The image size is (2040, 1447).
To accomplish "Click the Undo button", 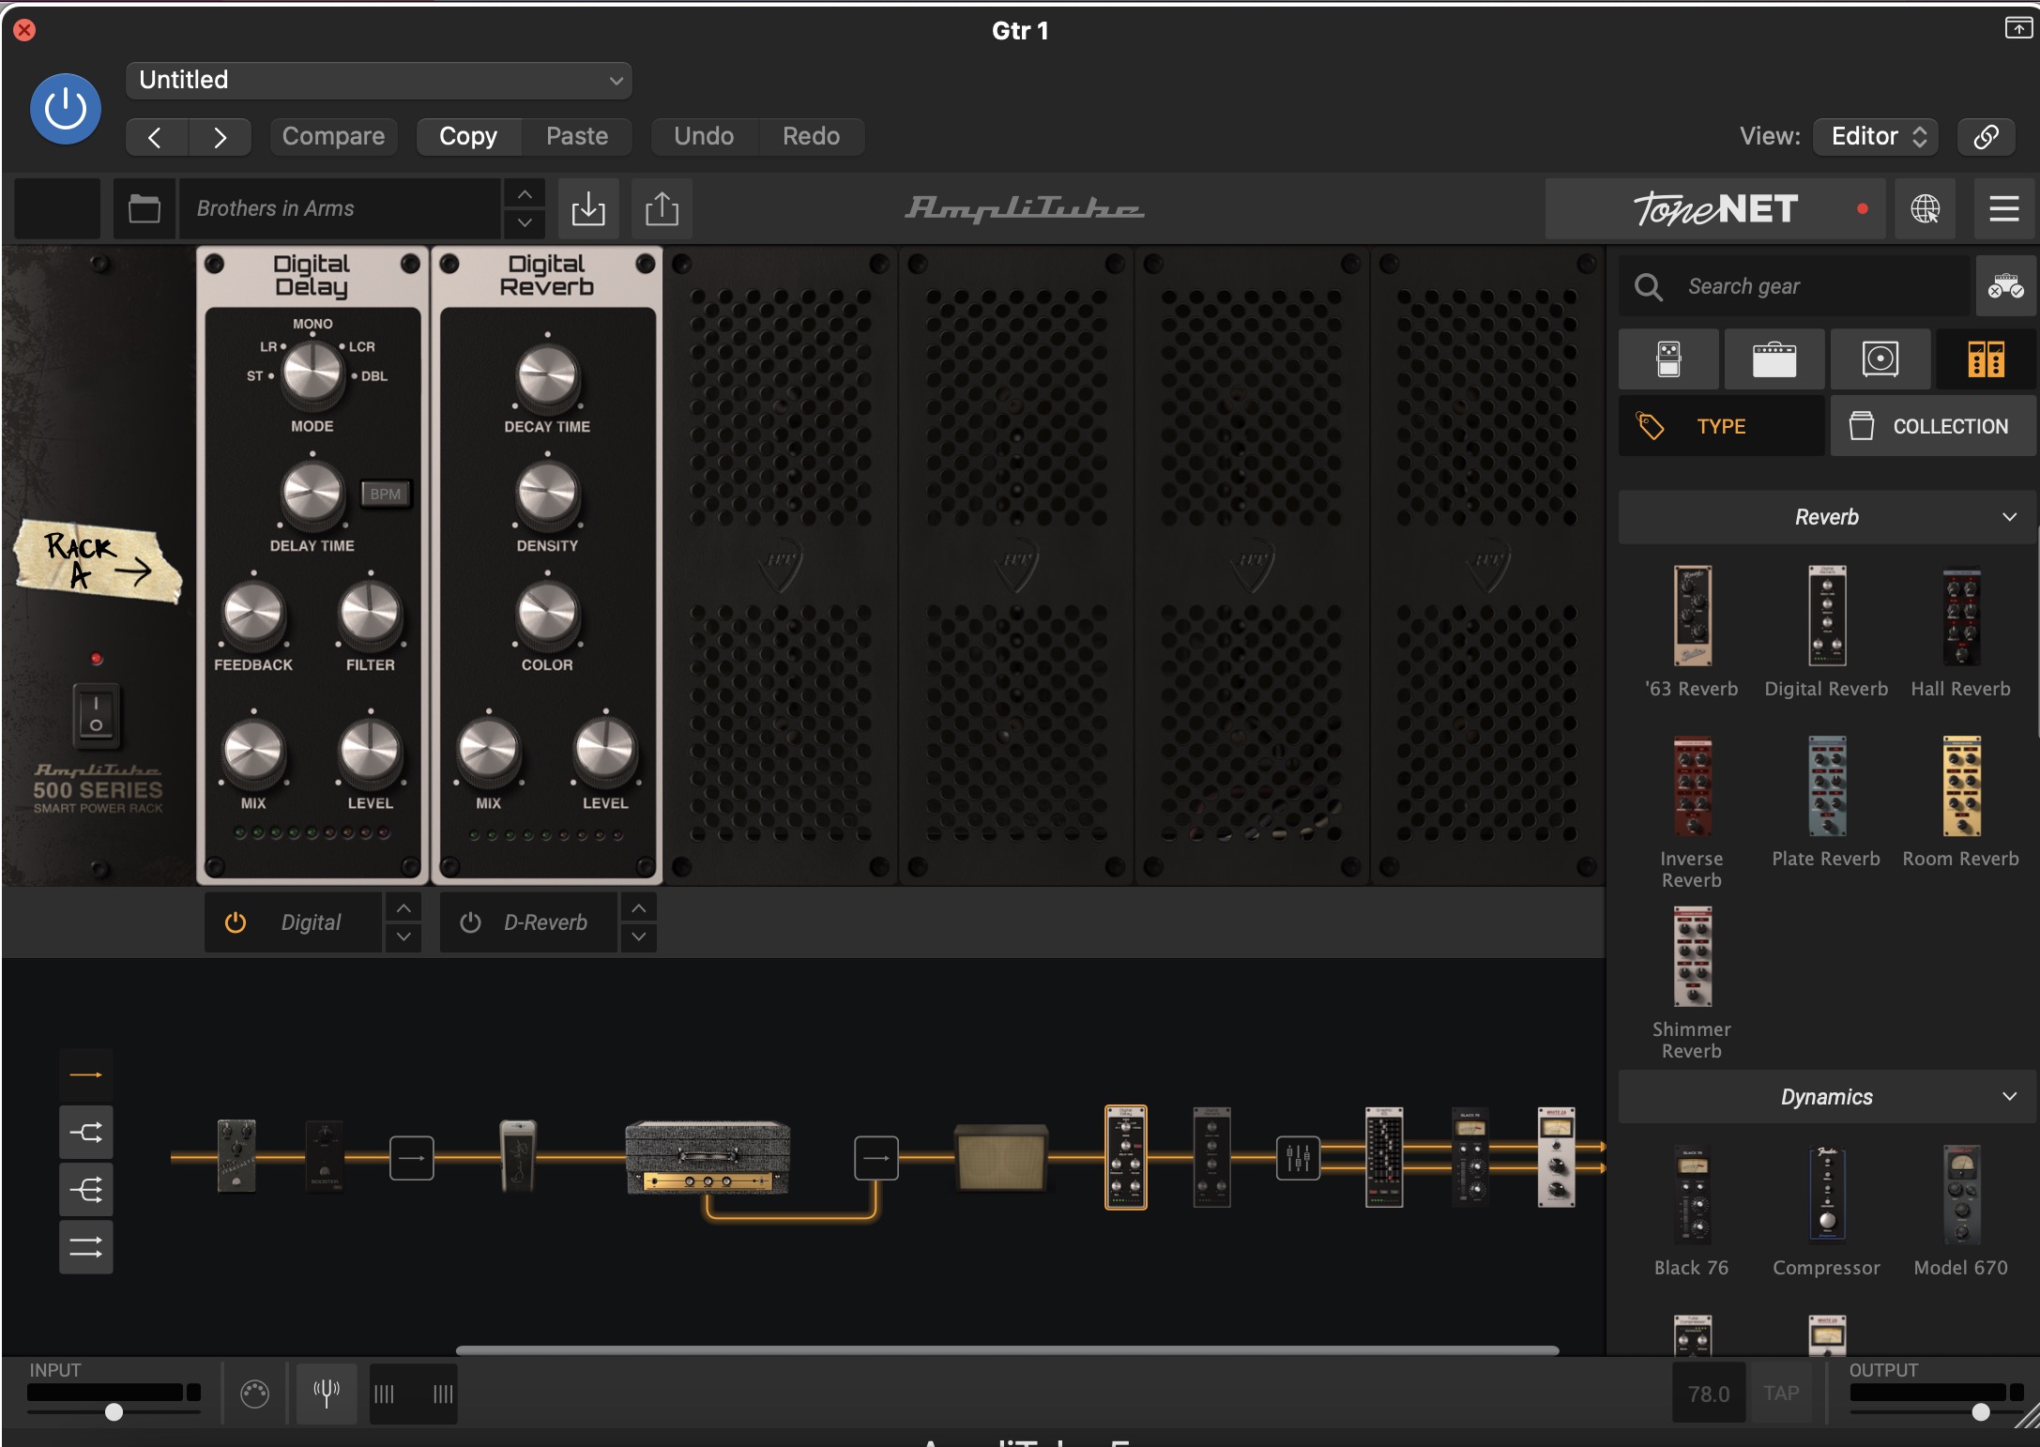I will click(704, 136).
